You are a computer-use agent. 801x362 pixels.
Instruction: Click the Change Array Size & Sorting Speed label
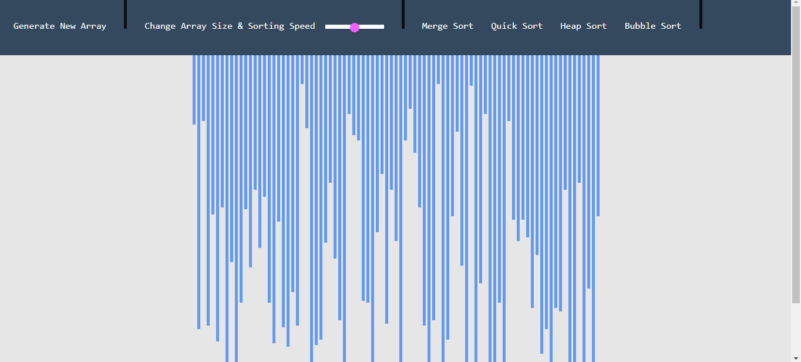tap(230, 26)
